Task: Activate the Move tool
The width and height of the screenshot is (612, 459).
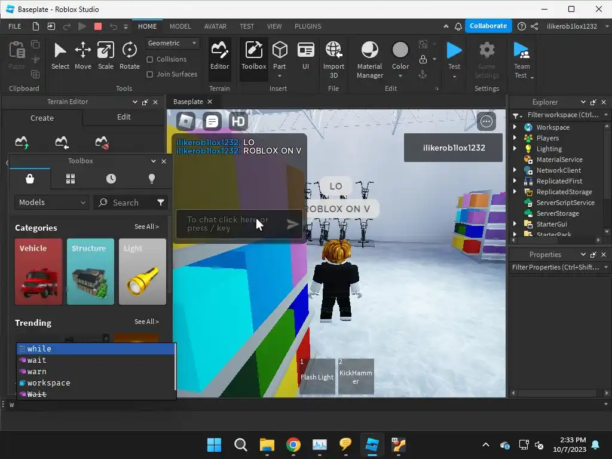Action: click(82, 56)
